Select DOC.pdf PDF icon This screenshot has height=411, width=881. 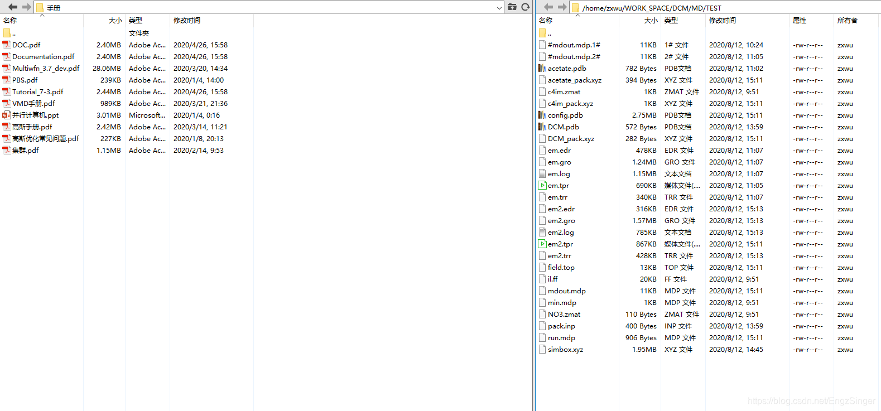7,45
